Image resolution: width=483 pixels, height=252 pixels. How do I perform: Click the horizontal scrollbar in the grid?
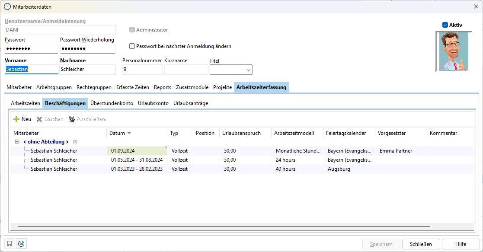(225, 226)
